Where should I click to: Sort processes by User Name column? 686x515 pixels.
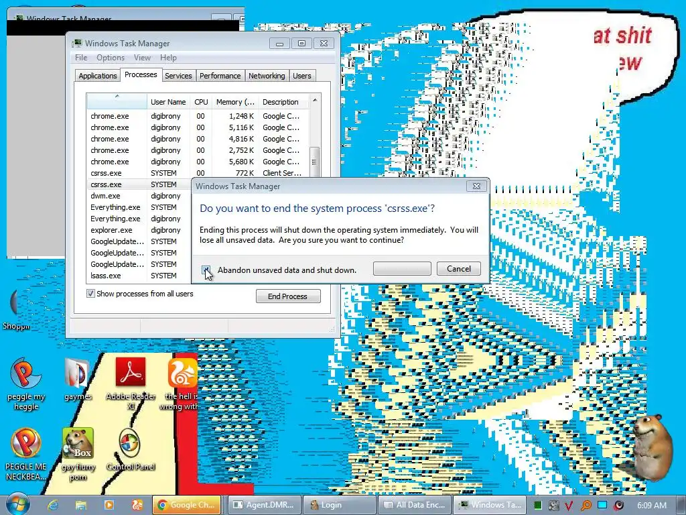[168, 102]
